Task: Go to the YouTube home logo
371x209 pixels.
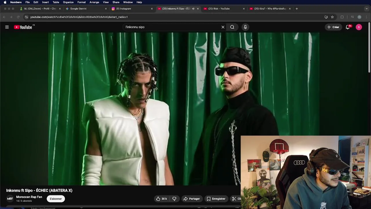Action: click(23, 27)
